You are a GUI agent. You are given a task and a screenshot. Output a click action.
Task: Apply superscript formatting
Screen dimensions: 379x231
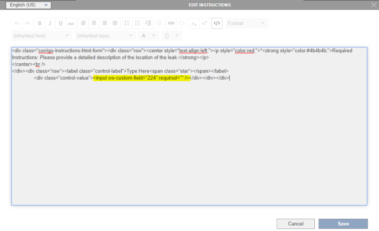(x=204, y=23)
